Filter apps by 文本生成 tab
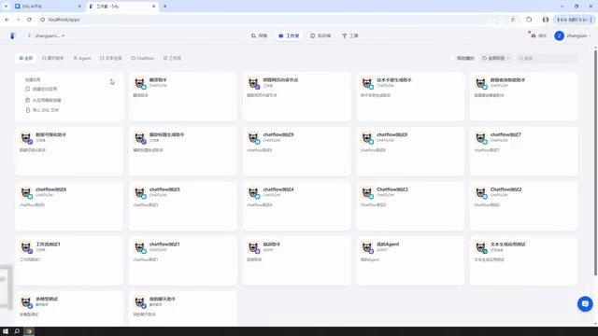 111,58
